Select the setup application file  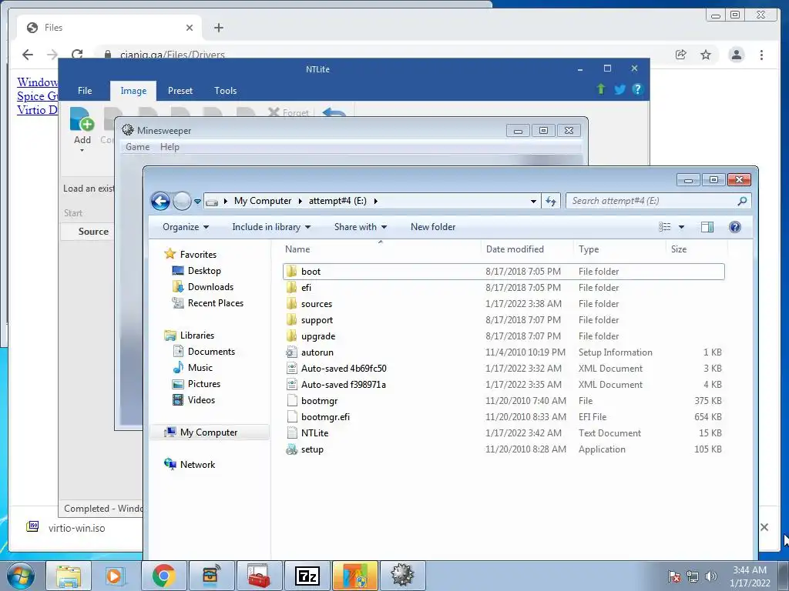503,449
